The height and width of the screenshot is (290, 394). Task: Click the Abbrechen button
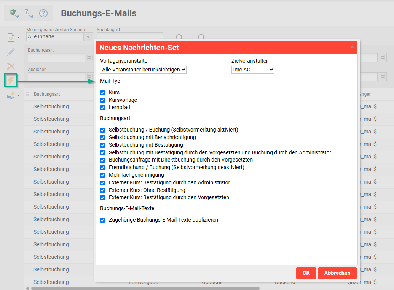(x=337, y=273)
